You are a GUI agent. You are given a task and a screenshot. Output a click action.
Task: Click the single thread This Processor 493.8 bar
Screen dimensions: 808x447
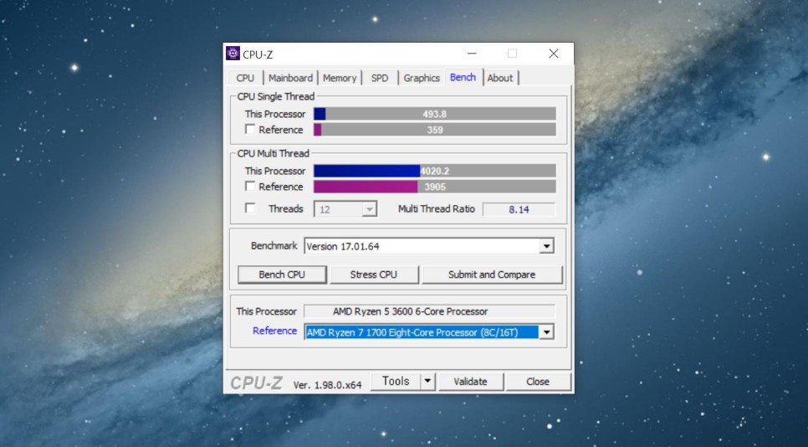click(434, 114)
